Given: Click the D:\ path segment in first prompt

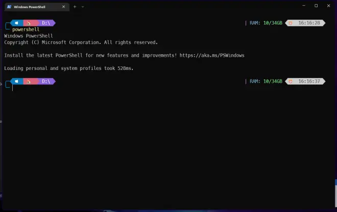Looking at the screenshot, I should point(46,23).
